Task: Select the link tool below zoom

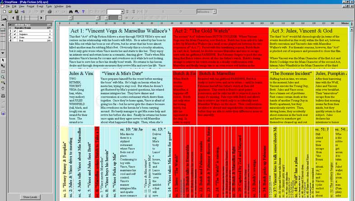Action: click(3, 83)
